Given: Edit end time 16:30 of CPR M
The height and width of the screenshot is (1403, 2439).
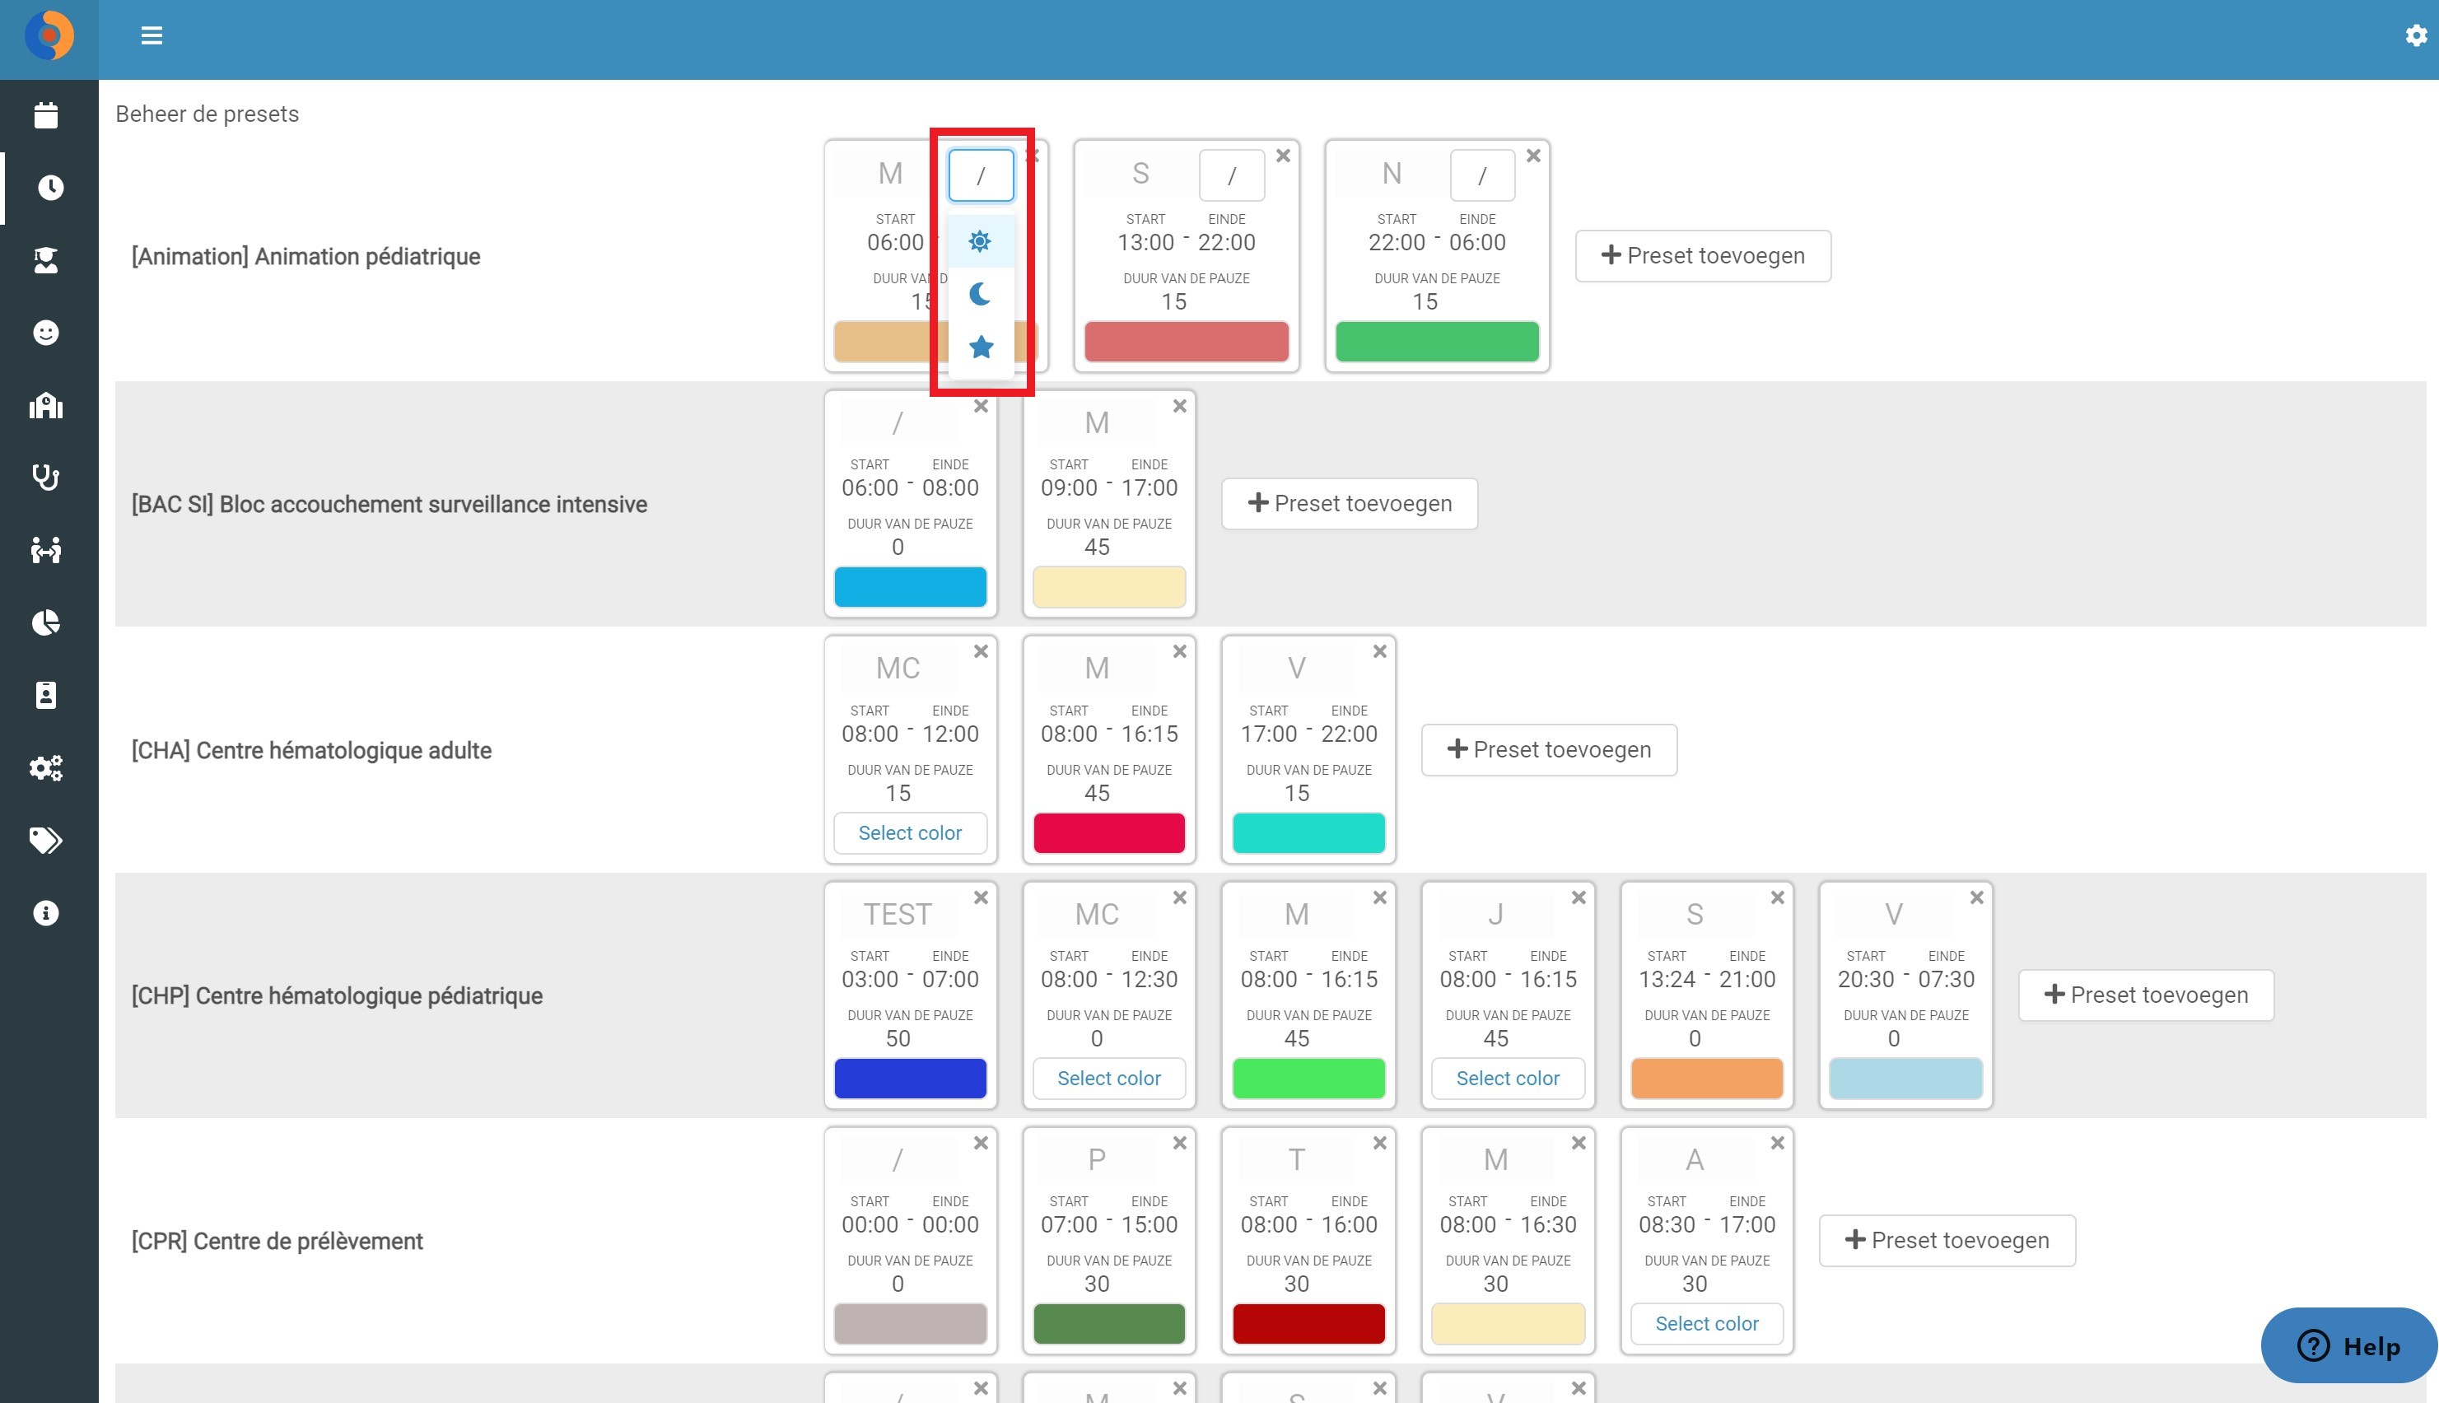Looking at the screenshot, I should click(1547, 1224).
